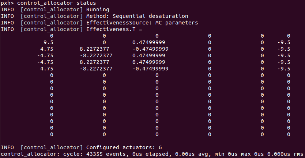Click the '0us elapsed' value
Image resolution: width=305 pixels, height=158 pixels.
pyautogui.click(x=150, y=154)
